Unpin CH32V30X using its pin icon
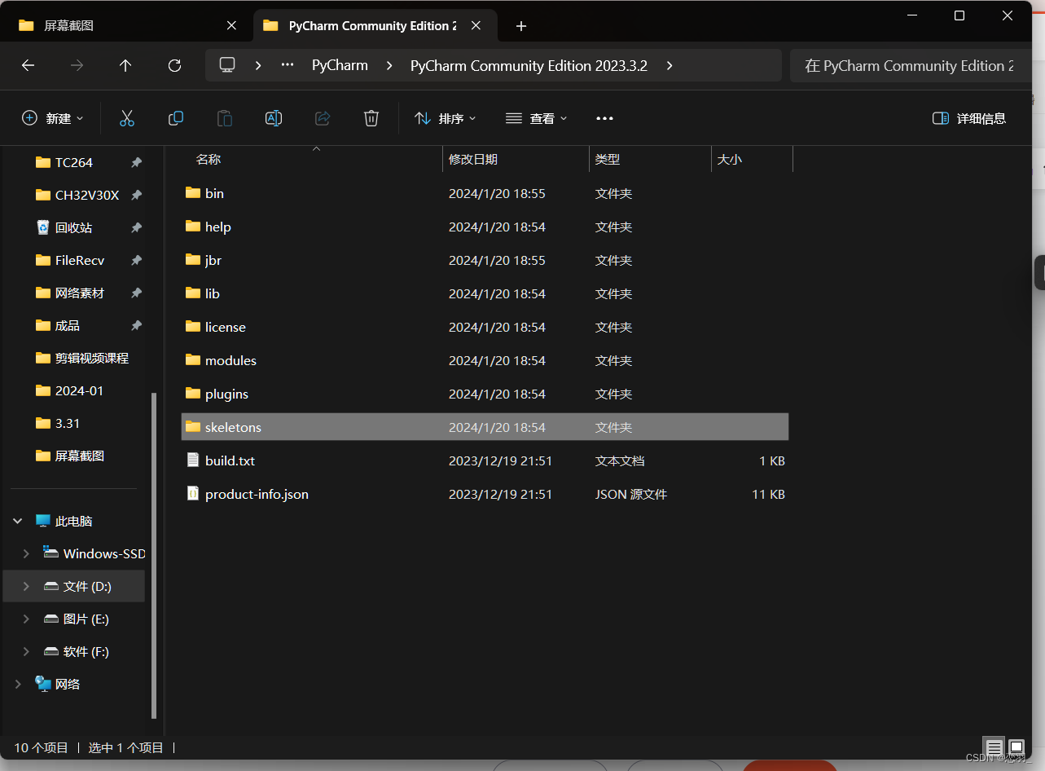The image size is (1045, 771). coord(136,195)
